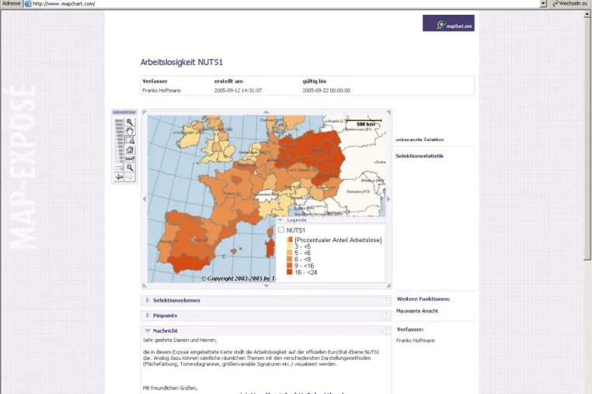Click the expiry date 2005-09-22 00:00:00
Image resolution: width=592 pixels, height=394 pixels.
[326, 91]
